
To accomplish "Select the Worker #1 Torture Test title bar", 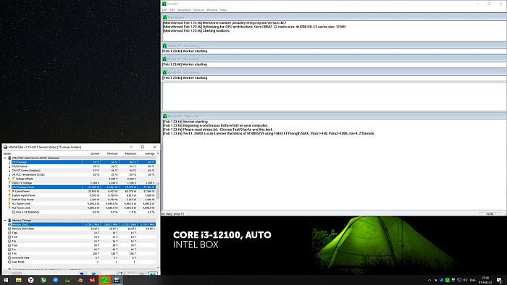I will tap(334, 116).
